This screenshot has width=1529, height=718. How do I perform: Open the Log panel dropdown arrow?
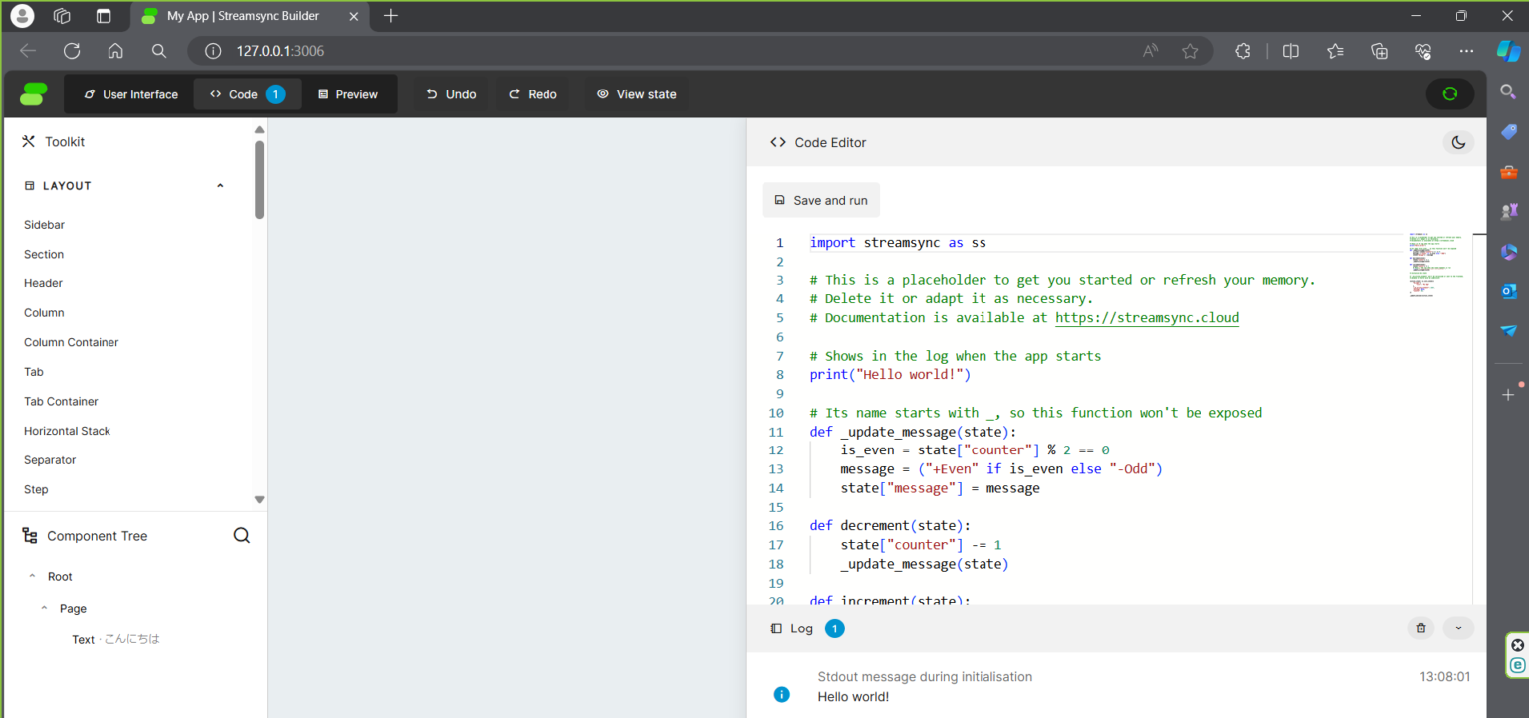coord(1458,628)
